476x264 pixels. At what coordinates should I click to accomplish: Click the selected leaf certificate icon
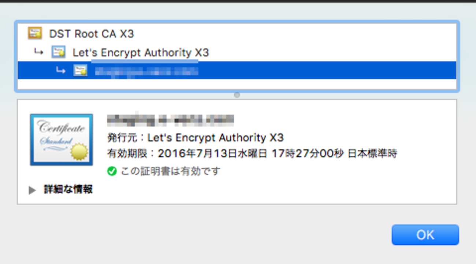81,70
